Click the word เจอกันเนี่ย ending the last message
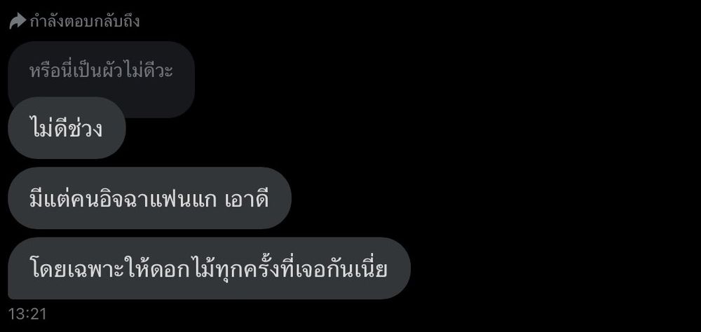This screenshot has width=701, height=332. [341, 268]
